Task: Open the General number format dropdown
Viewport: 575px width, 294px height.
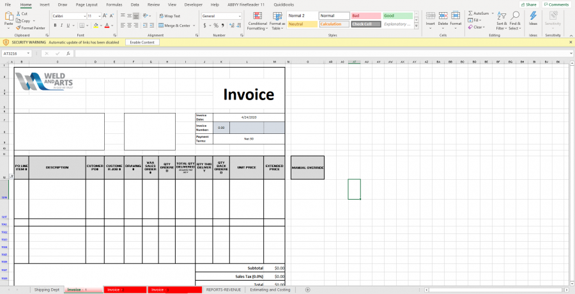Action: tap(240, 16)
